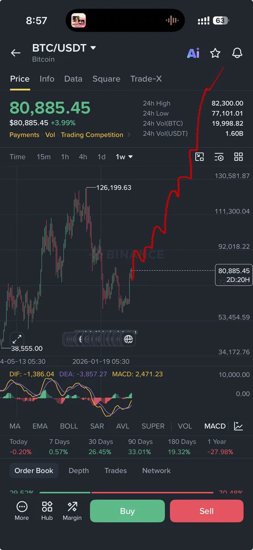Tap the globe event marker on chart
This screenshot has height=550, width=253.
129,339
